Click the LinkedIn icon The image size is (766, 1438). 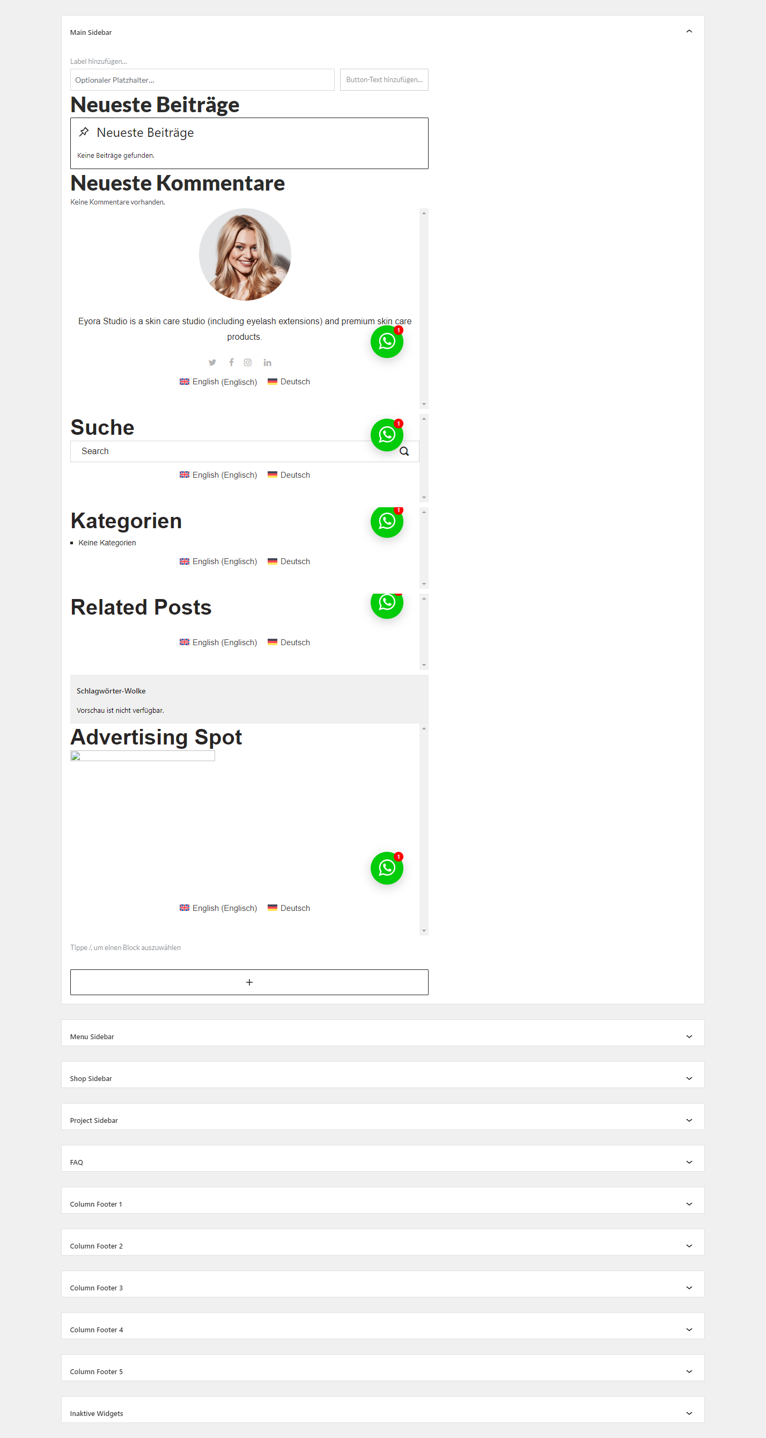point(267,363)
